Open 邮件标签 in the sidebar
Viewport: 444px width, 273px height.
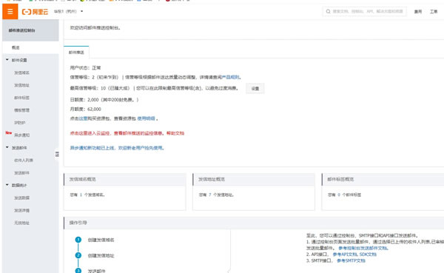21,98
